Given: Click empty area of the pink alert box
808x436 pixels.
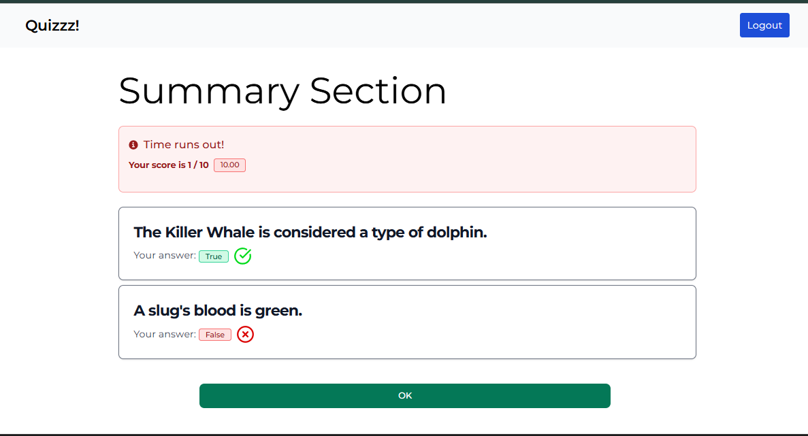Looking at the screenshot, I should 464,165.
